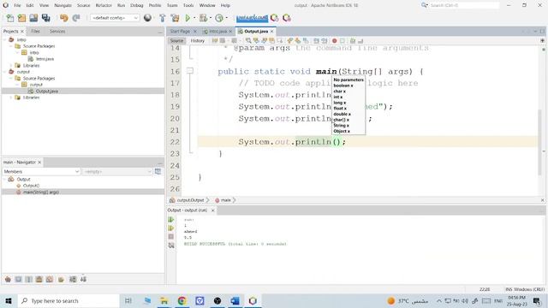Click the Clean and Build Project icon
This screenshot has width=548, height=308.
(175, 18)
